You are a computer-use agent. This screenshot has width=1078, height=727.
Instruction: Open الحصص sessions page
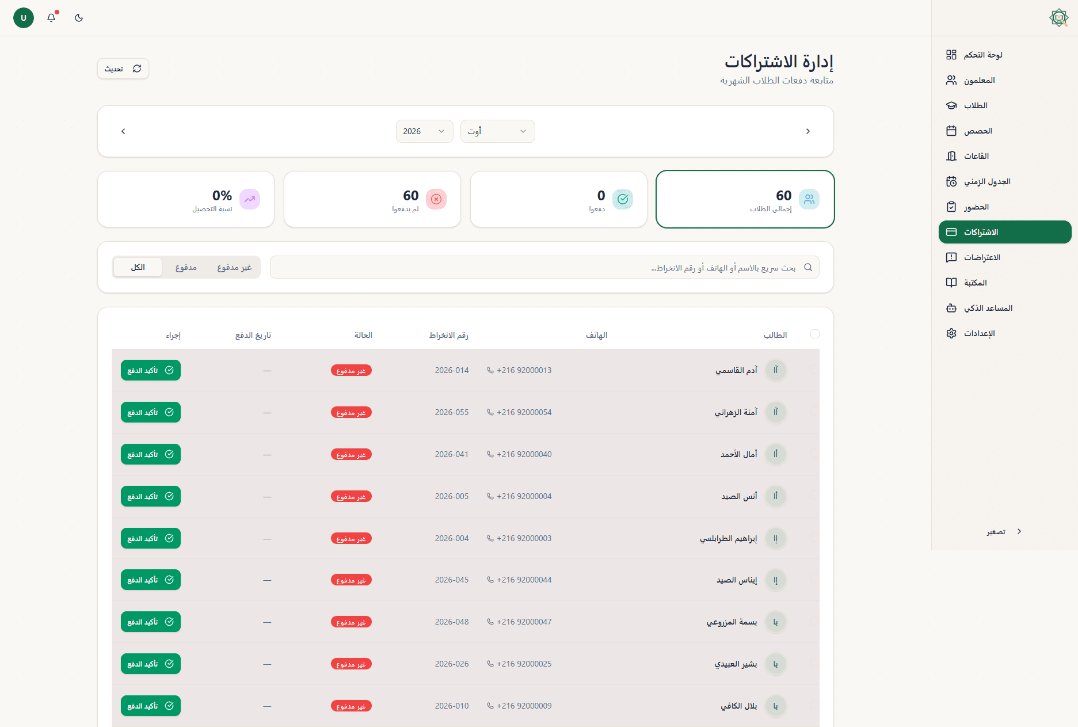pyautogui.click(x=1005, y=131)
